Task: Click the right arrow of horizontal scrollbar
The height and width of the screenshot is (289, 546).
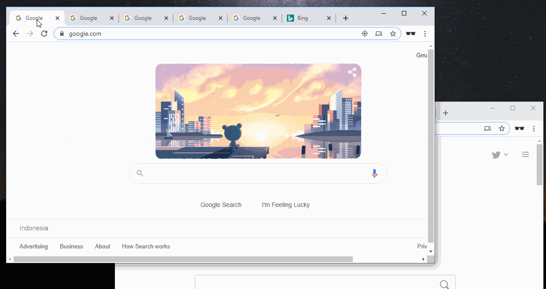Action: [x=424, y=259]
